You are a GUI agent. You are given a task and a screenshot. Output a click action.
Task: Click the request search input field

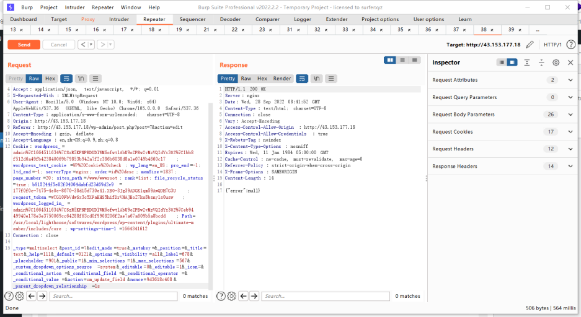point(113,296)
